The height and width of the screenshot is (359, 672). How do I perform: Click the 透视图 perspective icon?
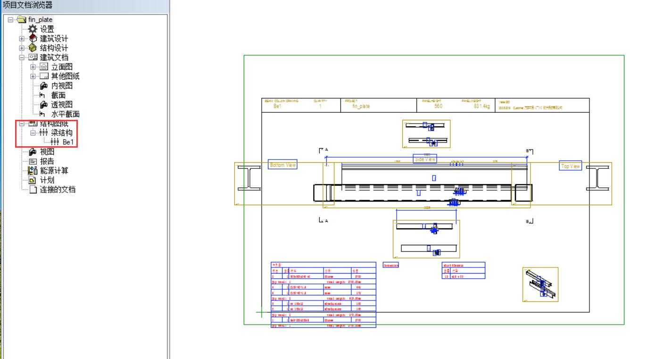[x=44, y=105]
